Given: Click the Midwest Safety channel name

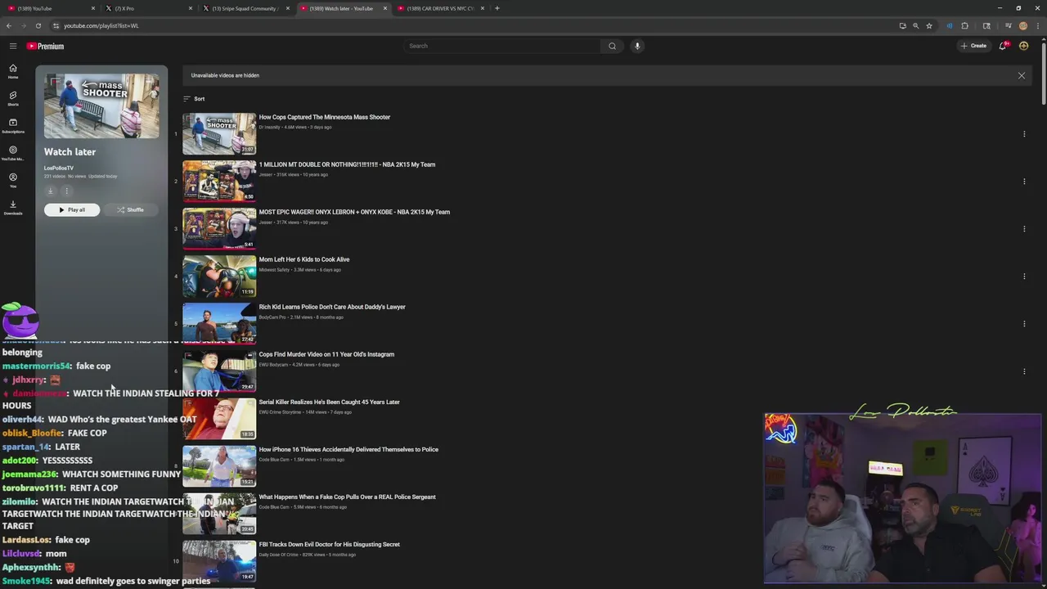Looking at the screenshot, I should click(x=274, y=270).
